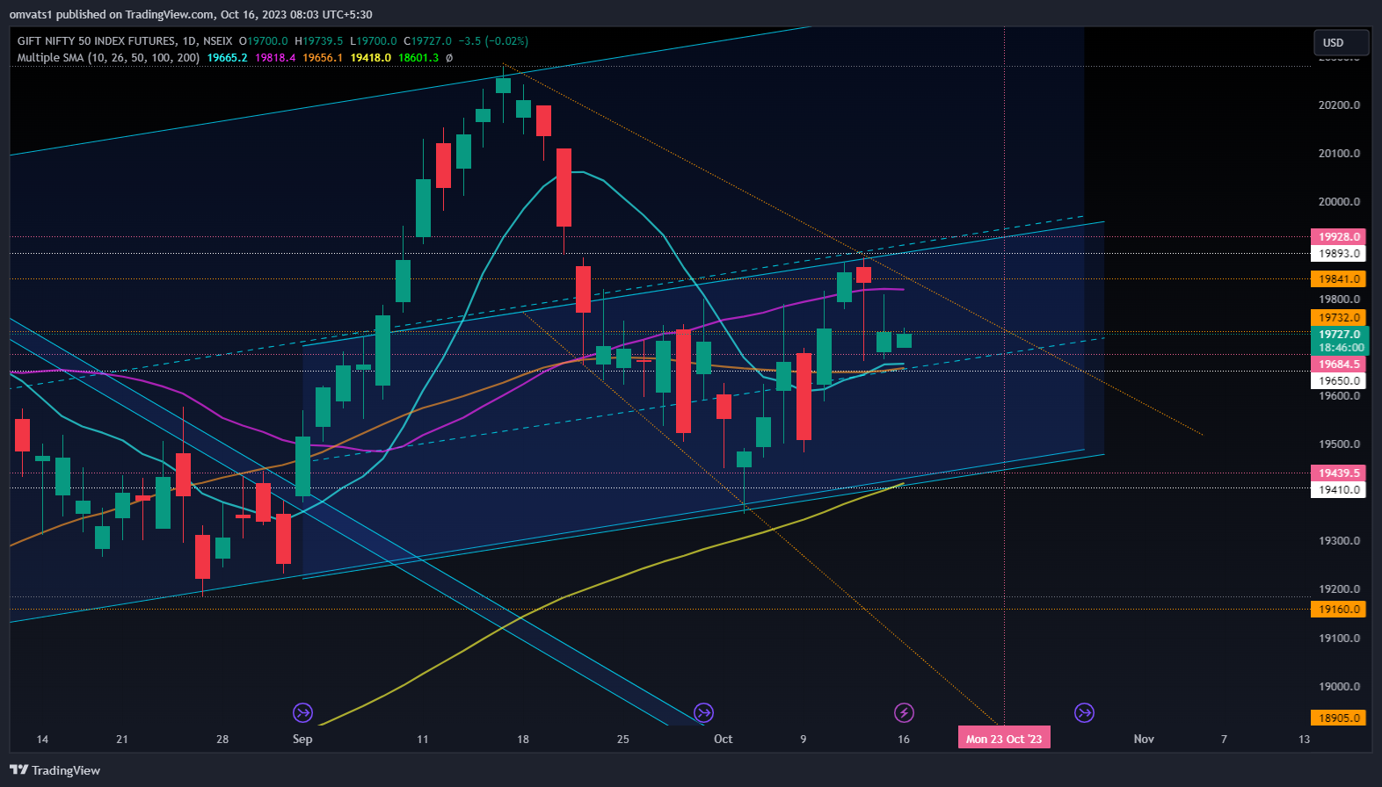Click the 19300.0 price axis label

1339,541
